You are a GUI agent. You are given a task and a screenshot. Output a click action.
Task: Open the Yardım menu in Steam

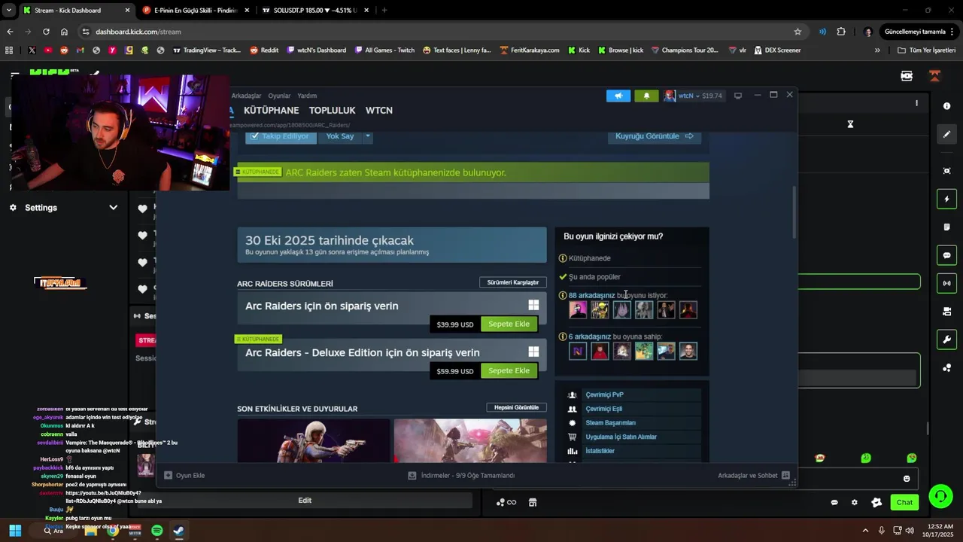point(307,96)
